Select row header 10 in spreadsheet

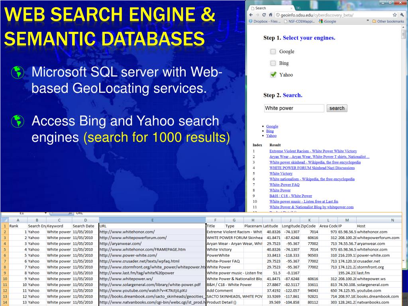[4, 279]
